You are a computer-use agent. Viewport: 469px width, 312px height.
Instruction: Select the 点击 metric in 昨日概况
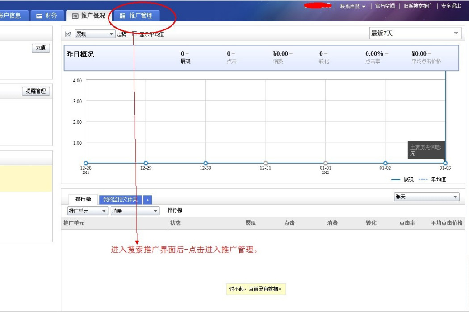(231, 57)
